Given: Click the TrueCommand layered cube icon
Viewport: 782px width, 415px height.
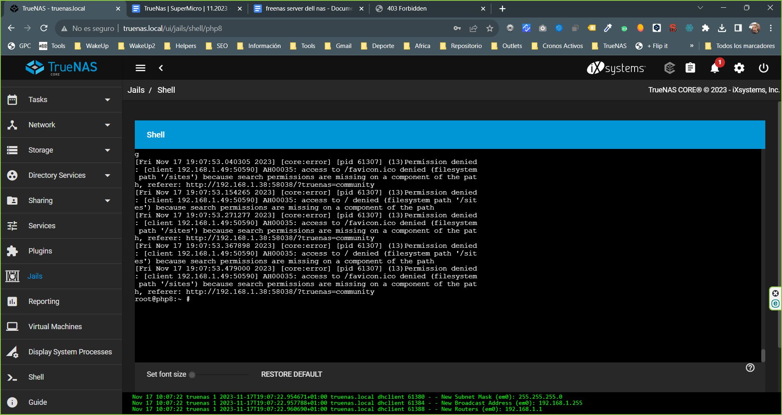Looking at the screenshot, I should pos(670,68).
